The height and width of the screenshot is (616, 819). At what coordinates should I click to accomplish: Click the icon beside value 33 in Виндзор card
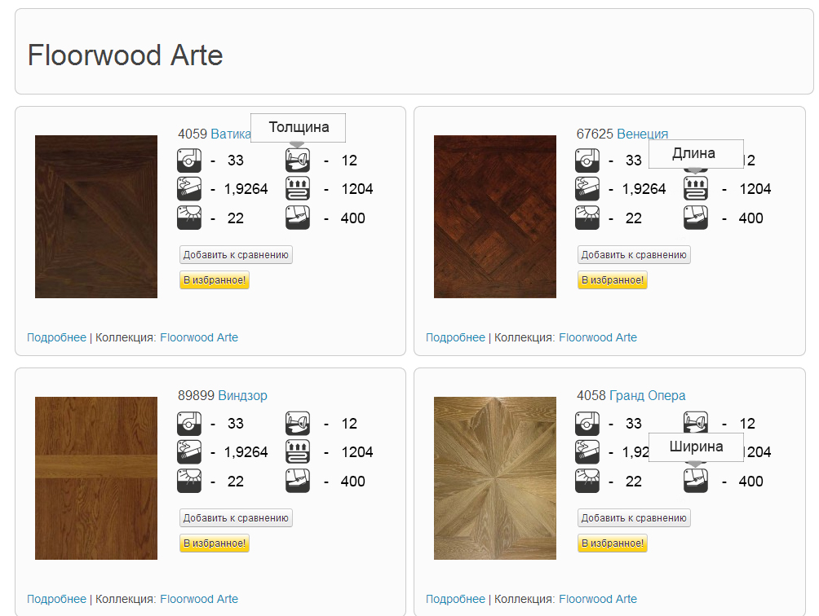[x=189, y=424]
